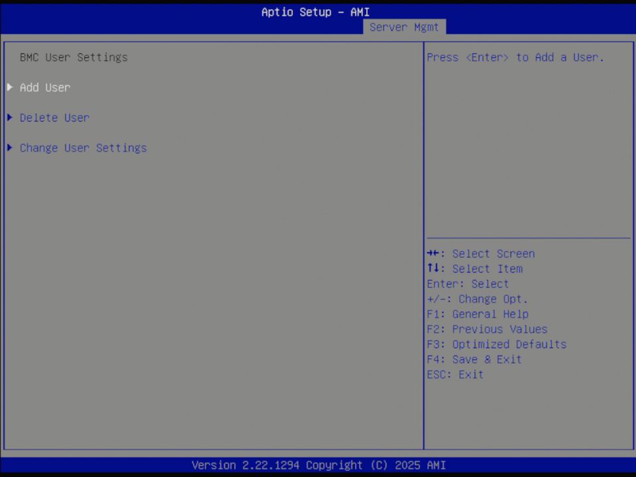The image size is (636, 477).
Task: Click the ESC Exit legend entry
Action: (454, 374)
